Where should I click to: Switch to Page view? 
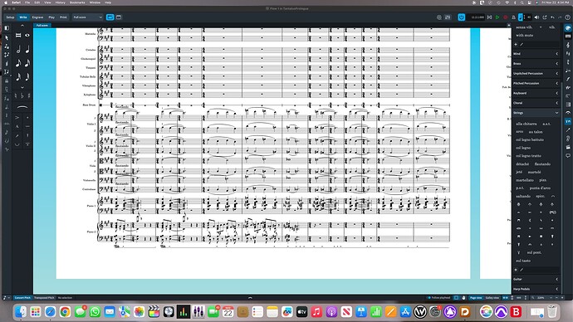(476, 298)
